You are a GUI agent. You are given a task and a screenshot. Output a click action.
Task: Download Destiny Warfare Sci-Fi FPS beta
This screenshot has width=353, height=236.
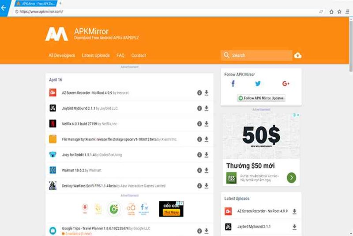point(207,186)
